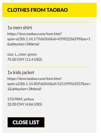Screen dimensions: 101x136
Task: Click the 'CLOTHES FROM TAOBAO' list heading
Action: click(37, 10)
